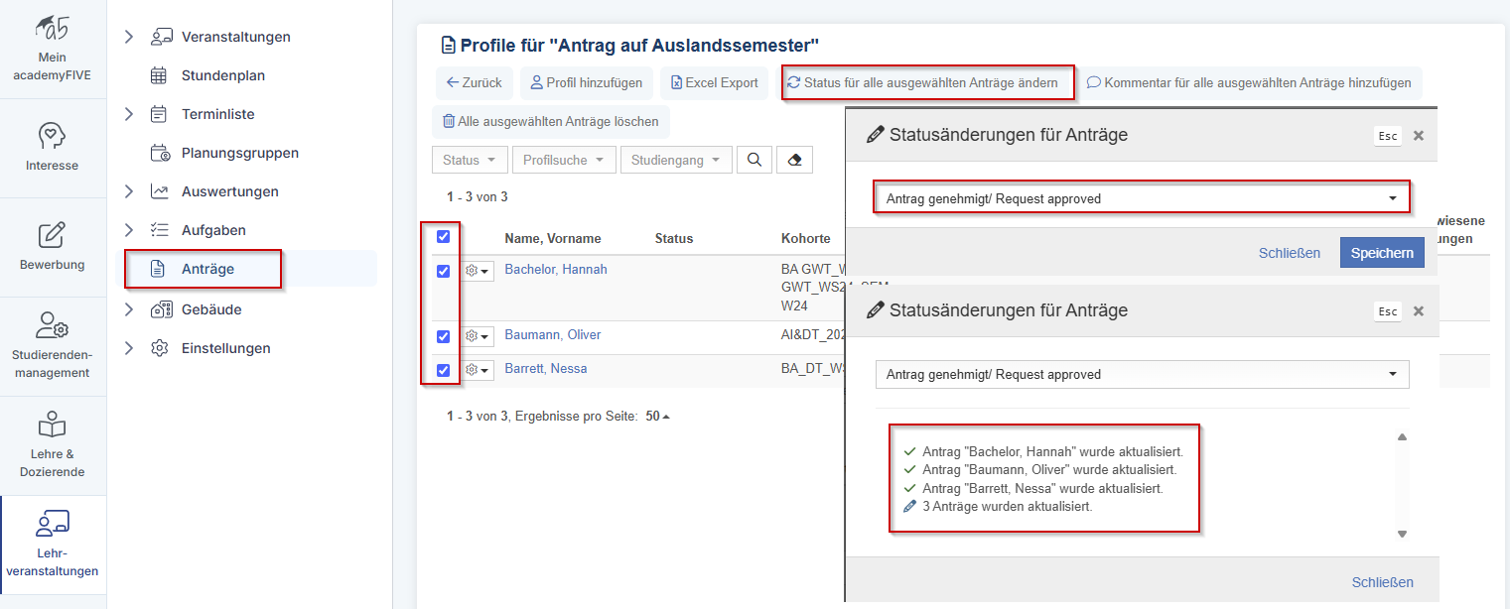Open the 'Antrag genehmigt/Request approved' status dropdown
1510x609 pixels.
pos(1142,197)
